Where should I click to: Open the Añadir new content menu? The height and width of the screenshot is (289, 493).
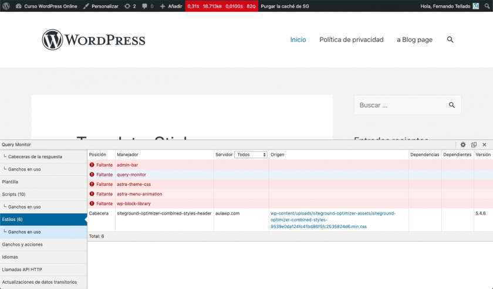(x=171, y=6)
